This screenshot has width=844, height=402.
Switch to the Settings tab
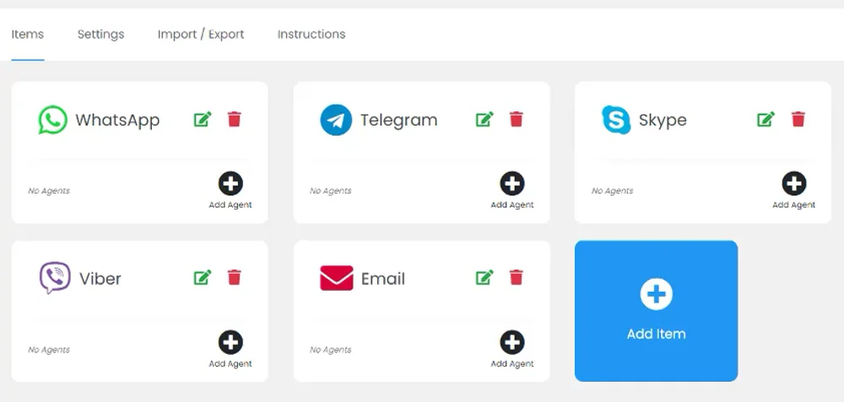coord(100,35)
